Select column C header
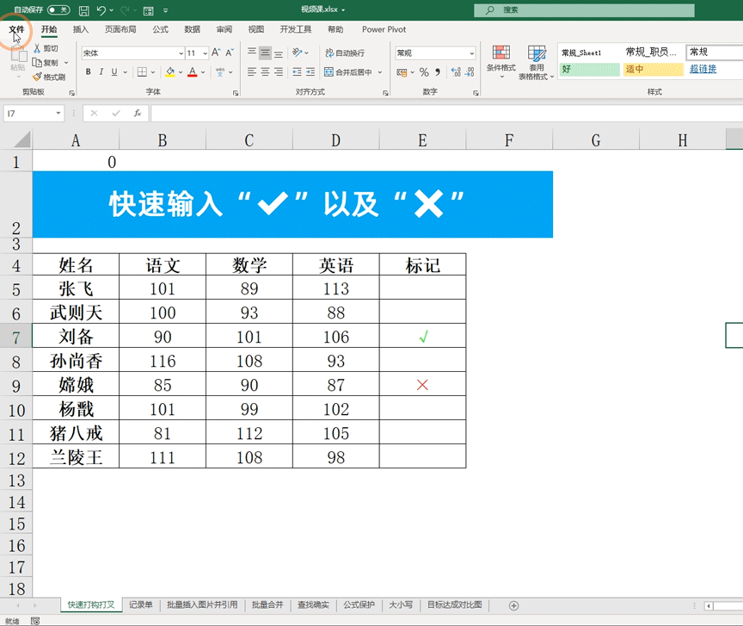This screenshot has width=743, height=626. pos(249,140)
